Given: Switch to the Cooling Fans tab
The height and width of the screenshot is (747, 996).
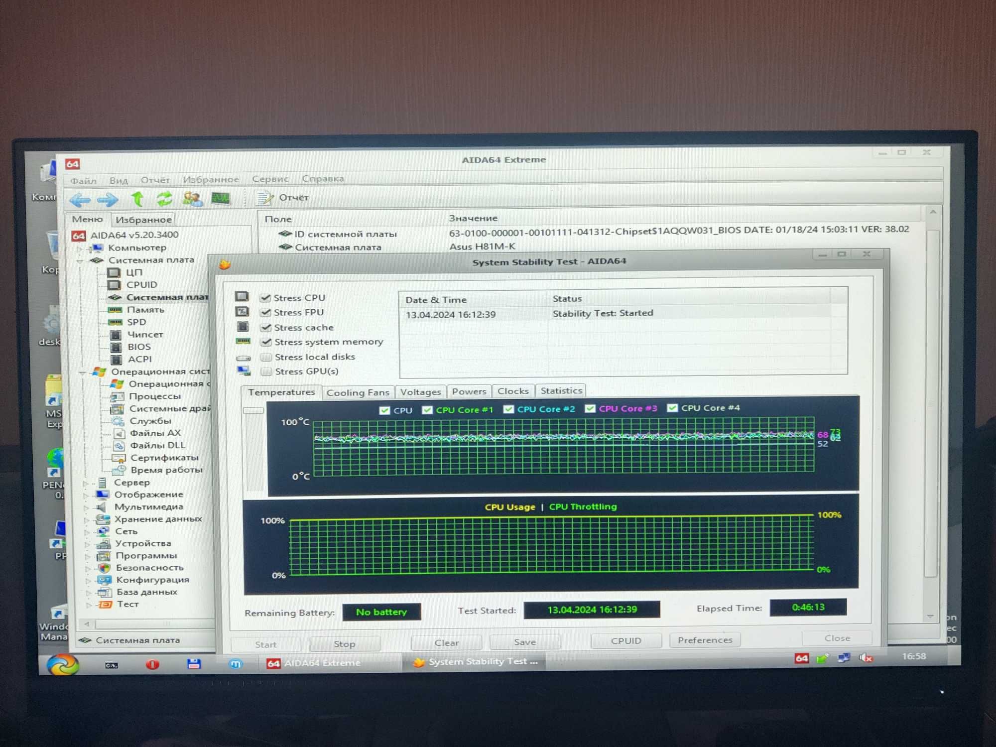Looking at the screenshot, I should click(358, 392).
